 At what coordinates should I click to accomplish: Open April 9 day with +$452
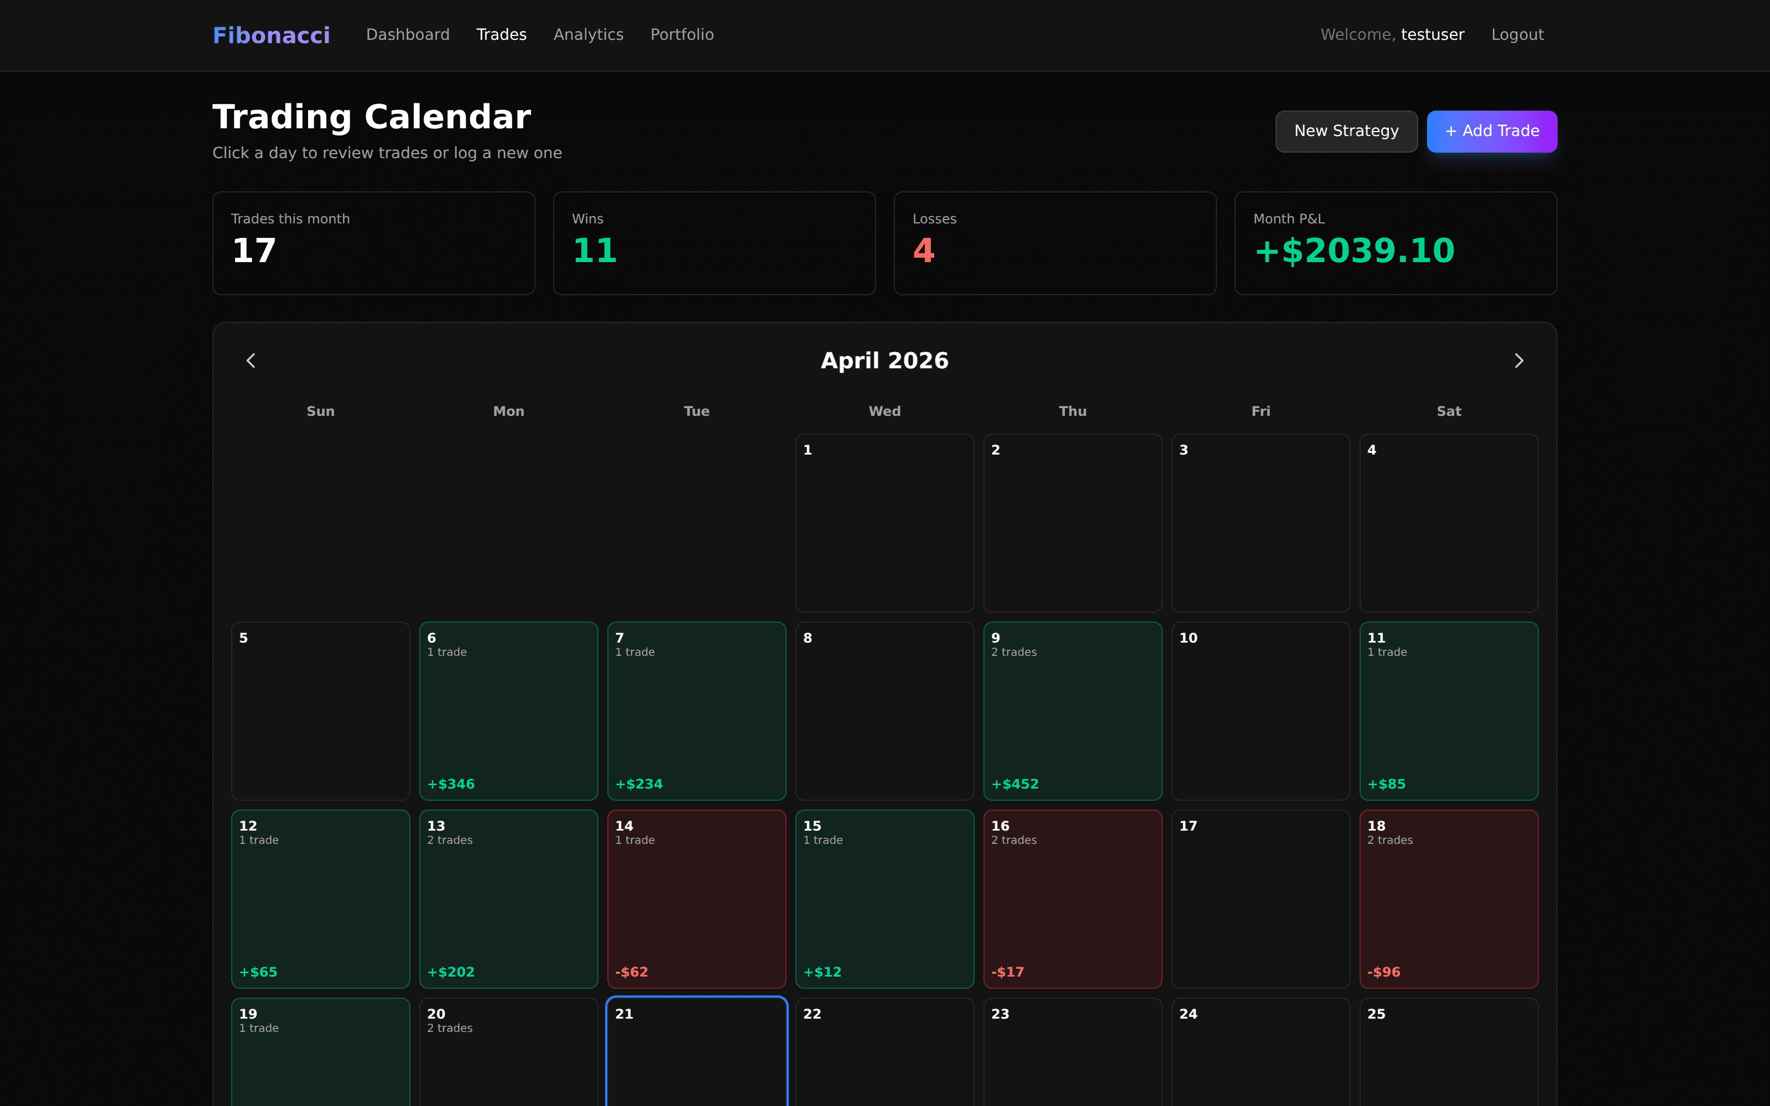[x=1073, y=711]
